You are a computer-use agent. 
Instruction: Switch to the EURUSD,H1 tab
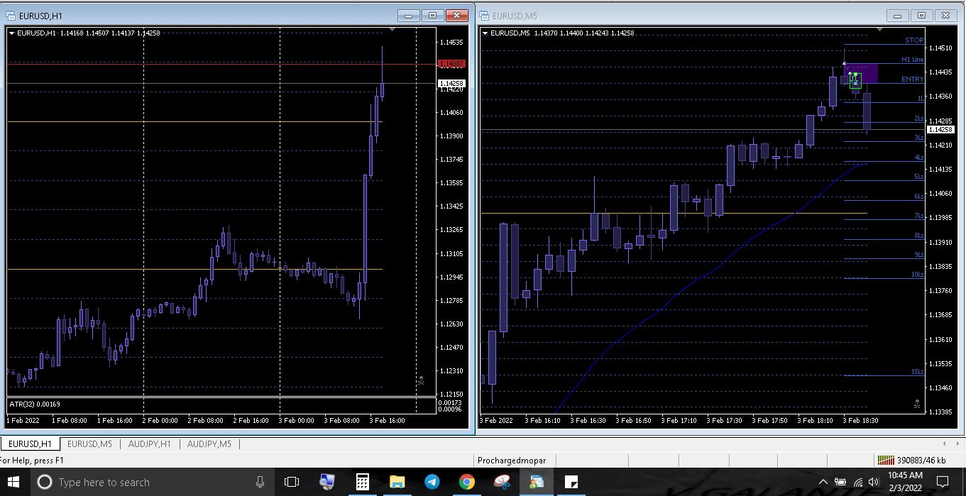coord(30,443)
